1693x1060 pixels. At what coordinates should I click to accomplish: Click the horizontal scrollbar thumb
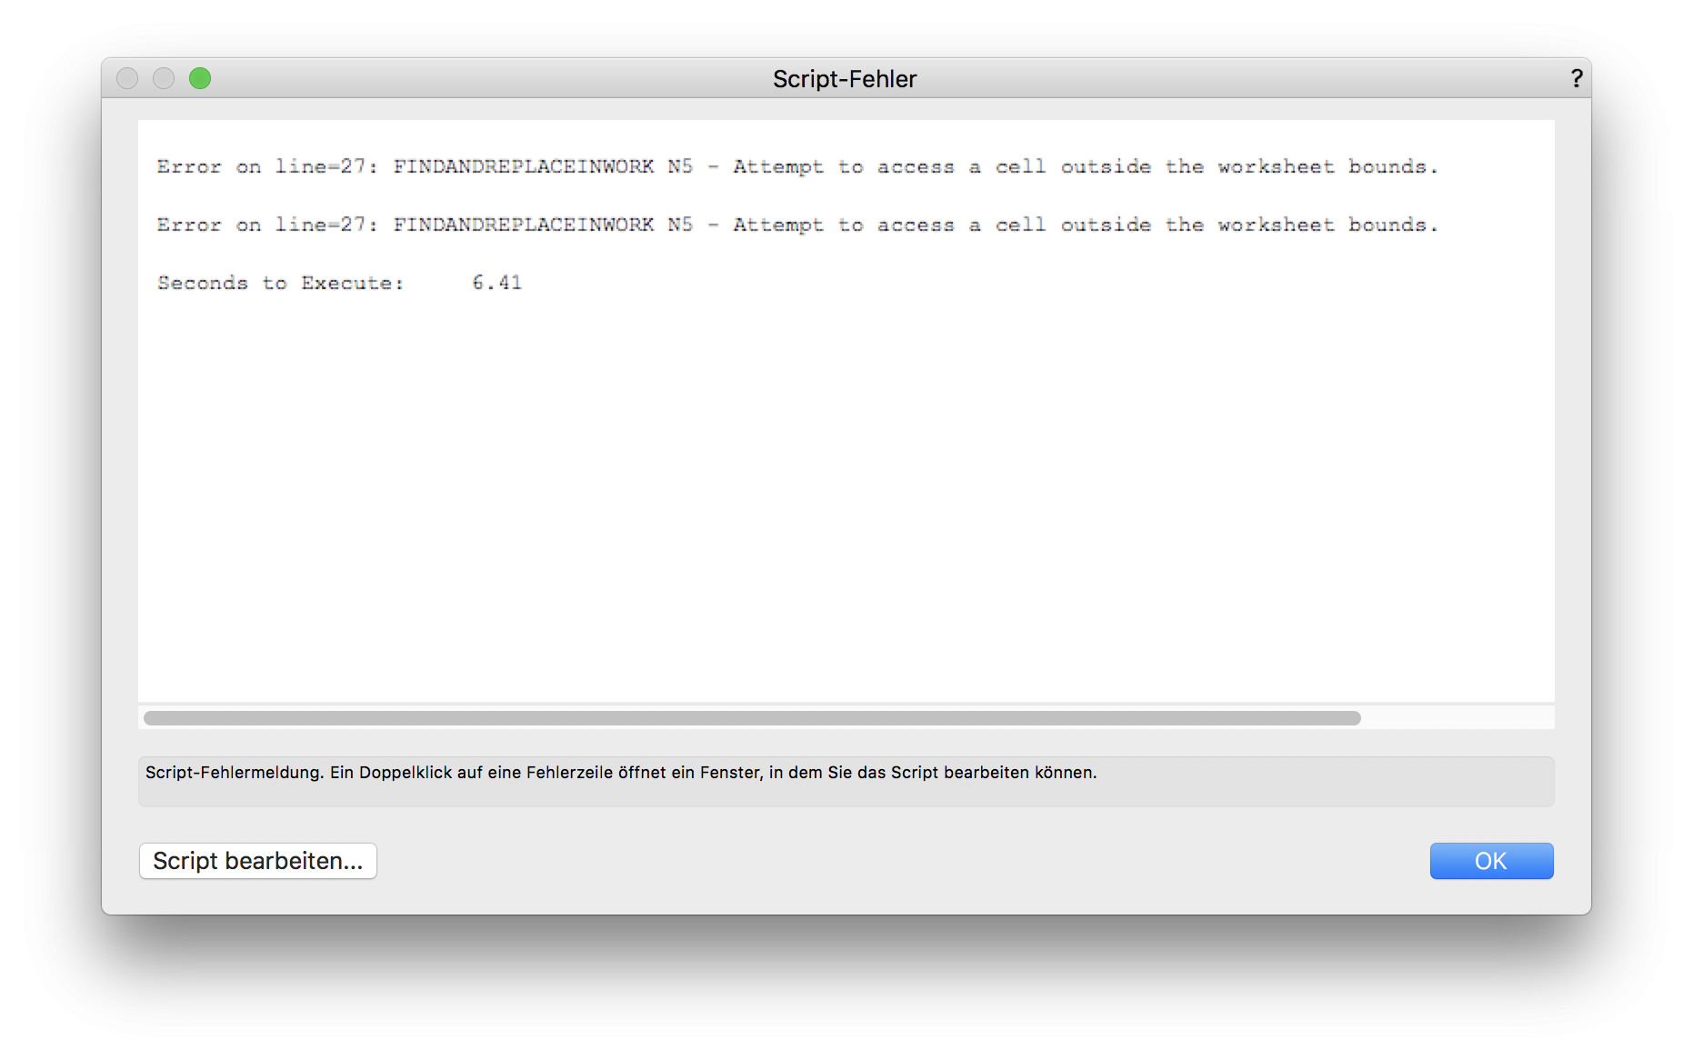click(751, 718)
